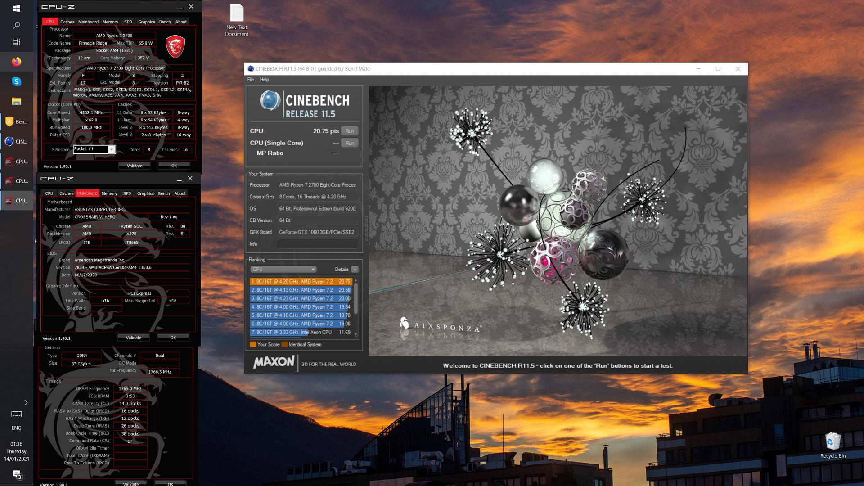Launch Firefox from the taskbar

tap(16, 62)
